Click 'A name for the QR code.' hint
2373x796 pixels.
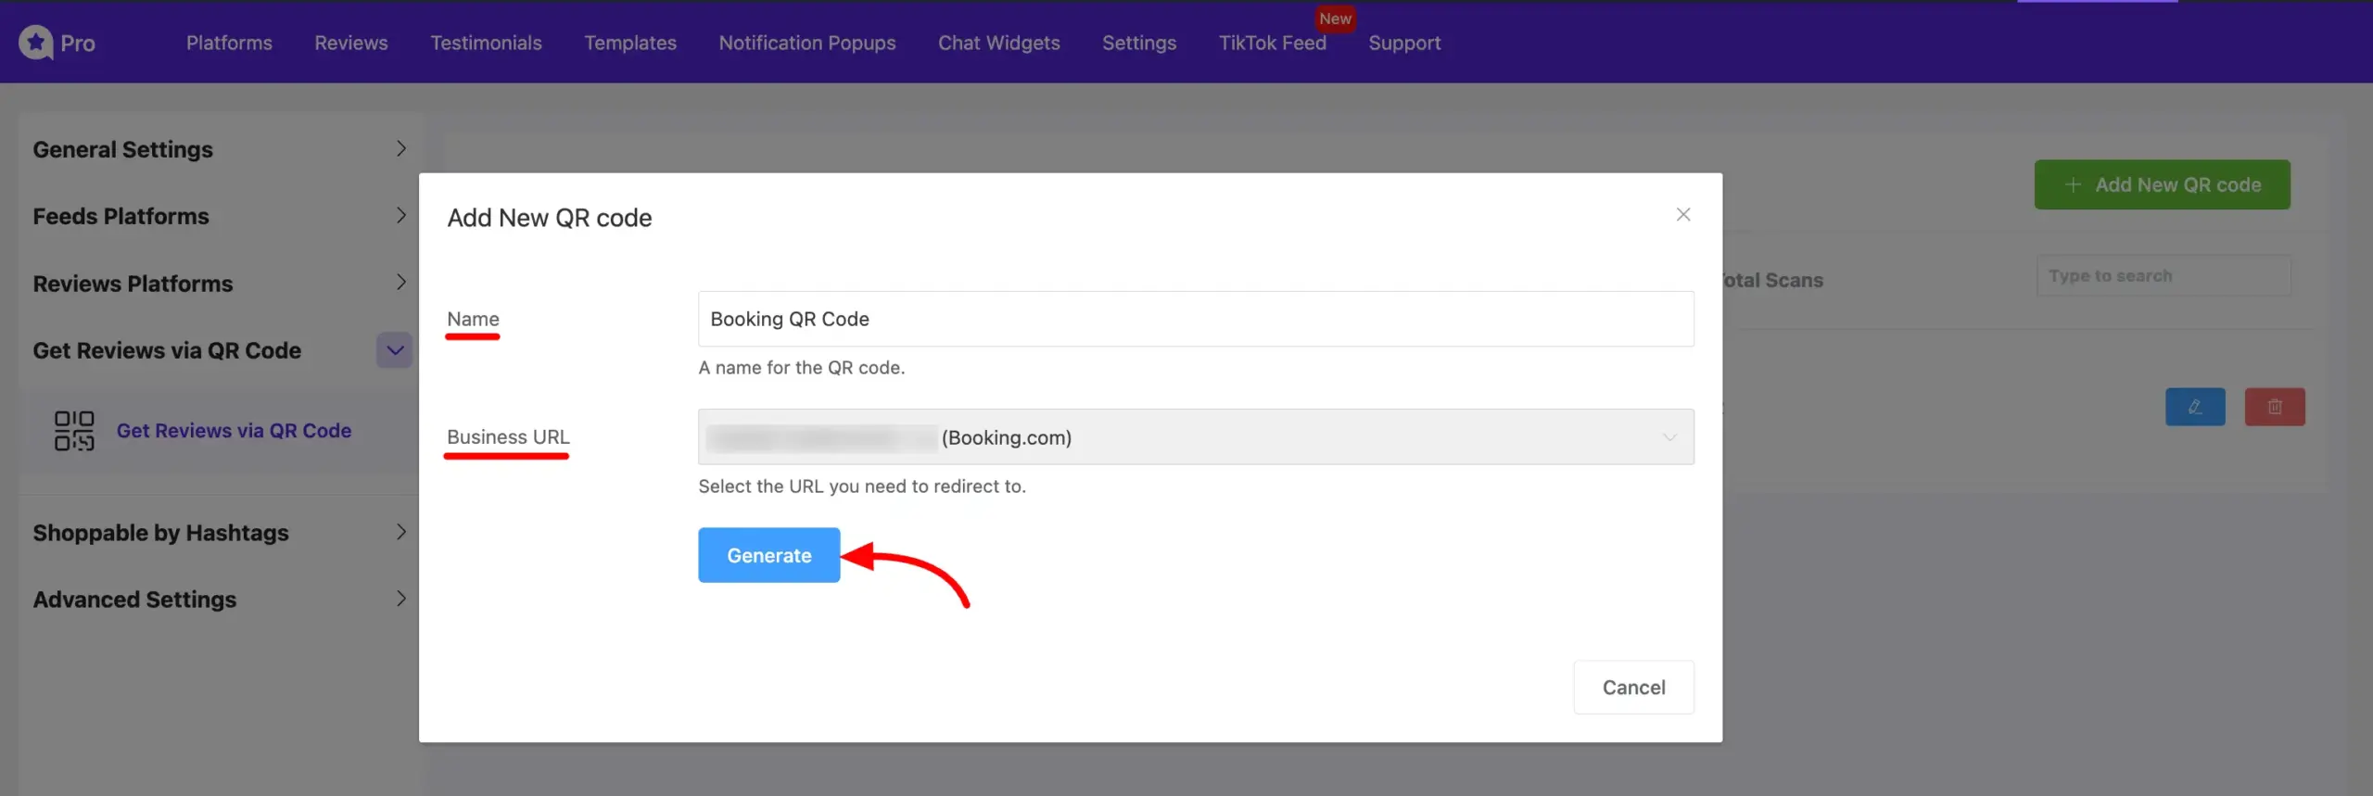coord(801,368)
